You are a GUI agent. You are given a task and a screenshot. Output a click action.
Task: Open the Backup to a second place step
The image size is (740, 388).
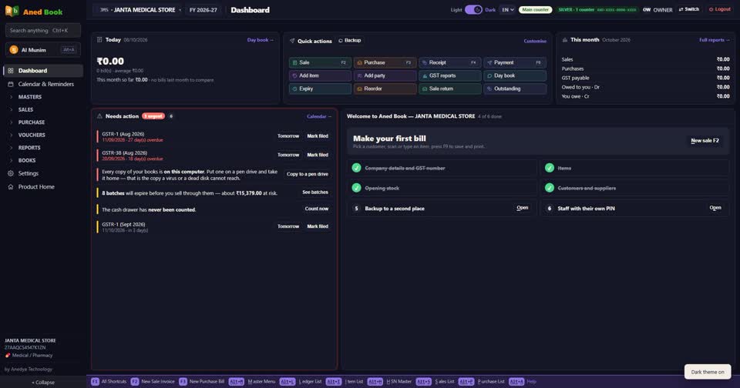[523, 208]
